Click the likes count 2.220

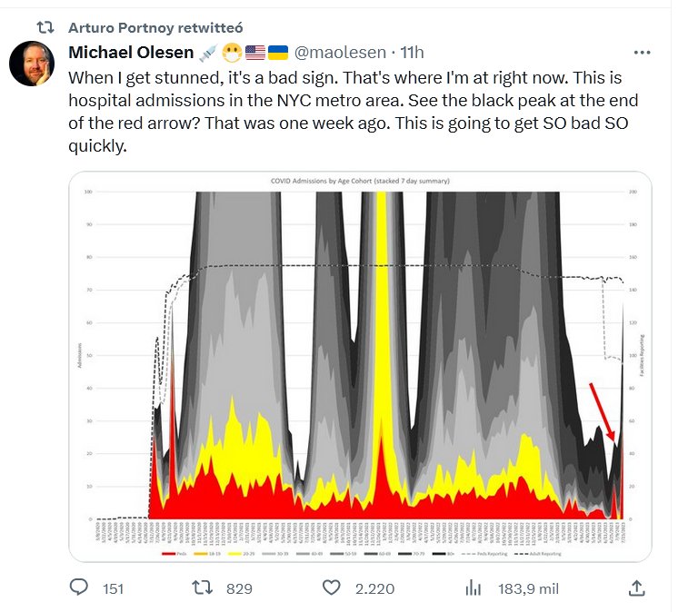click(374, 589)
